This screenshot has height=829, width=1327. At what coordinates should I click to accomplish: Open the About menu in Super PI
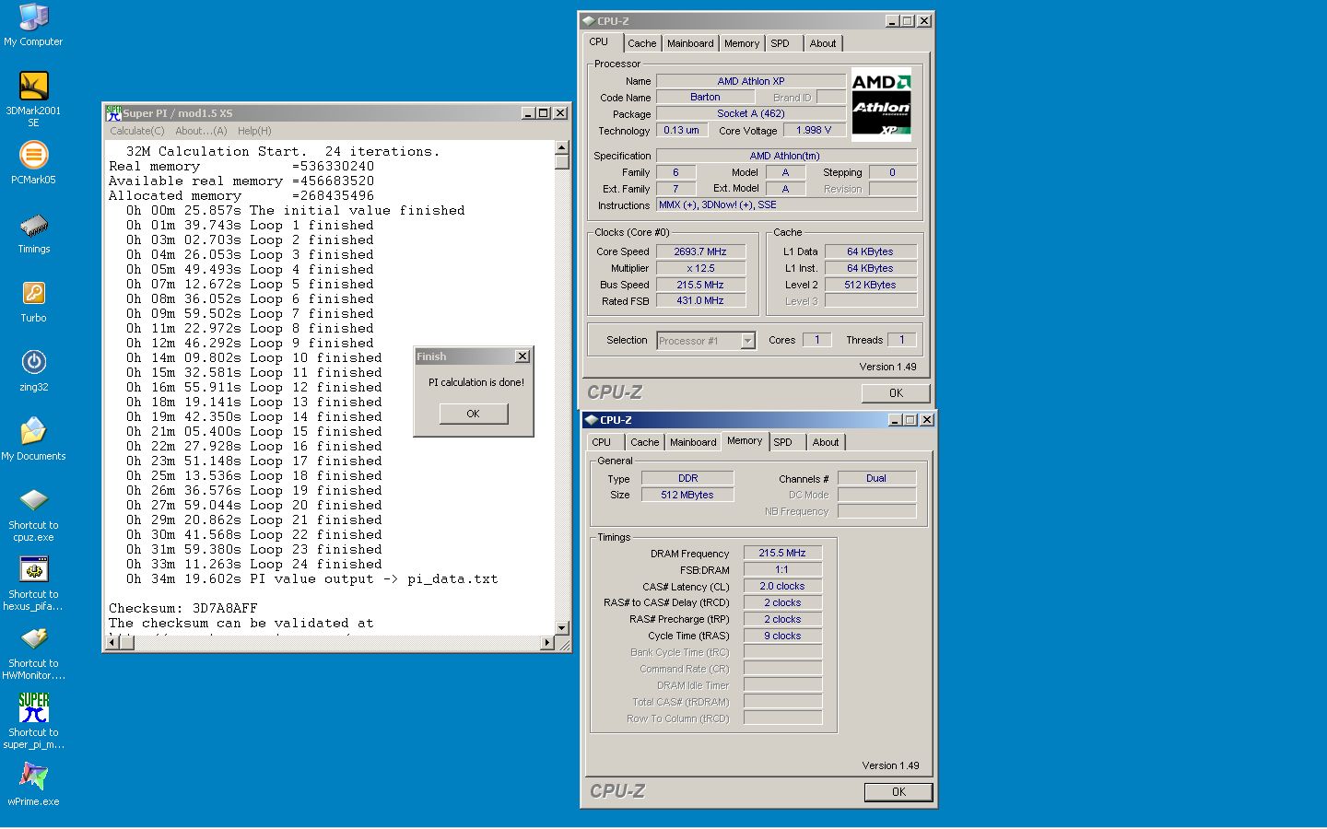click(201, 131)
